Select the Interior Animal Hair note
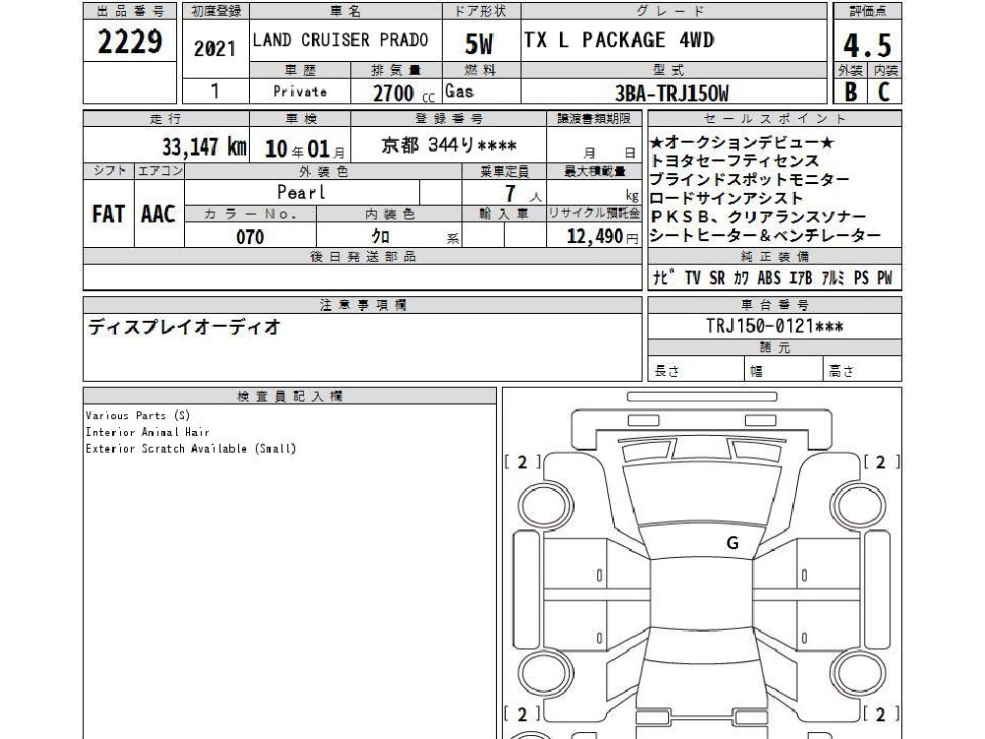Image resolution: width=985 pixels, height=739 pixels. pos(147,432)
